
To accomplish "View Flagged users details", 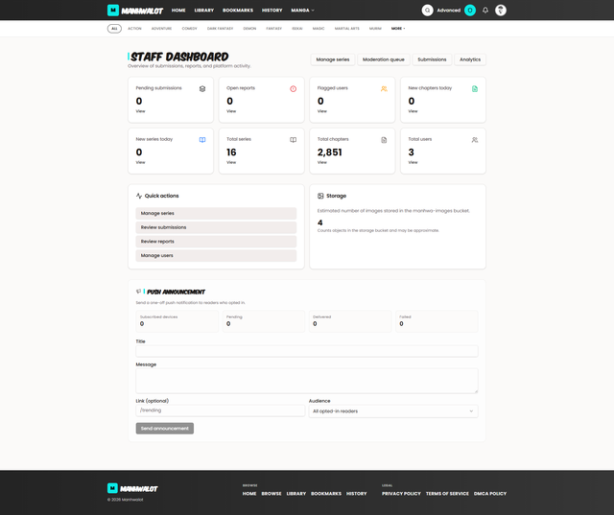I will pos(322,111).
